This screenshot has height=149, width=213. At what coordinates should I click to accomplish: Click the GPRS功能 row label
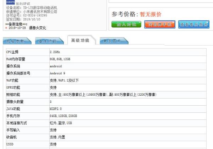click(13, 87)
